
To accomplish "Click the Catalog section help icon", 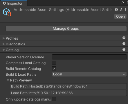I will (x=124, y=49).
